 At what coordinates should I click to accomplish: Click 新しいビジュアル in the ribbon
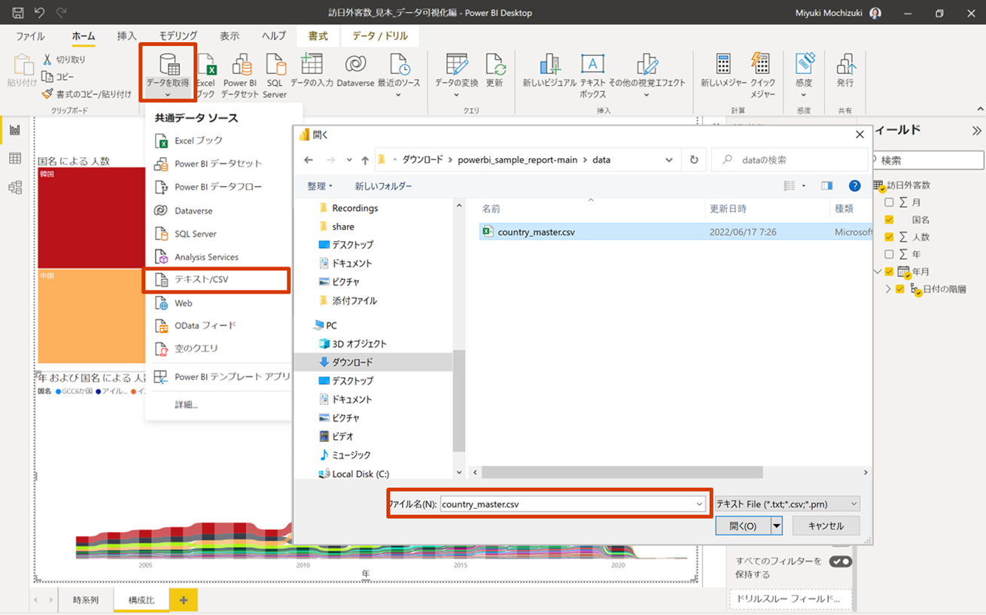[x=549, y=71]
